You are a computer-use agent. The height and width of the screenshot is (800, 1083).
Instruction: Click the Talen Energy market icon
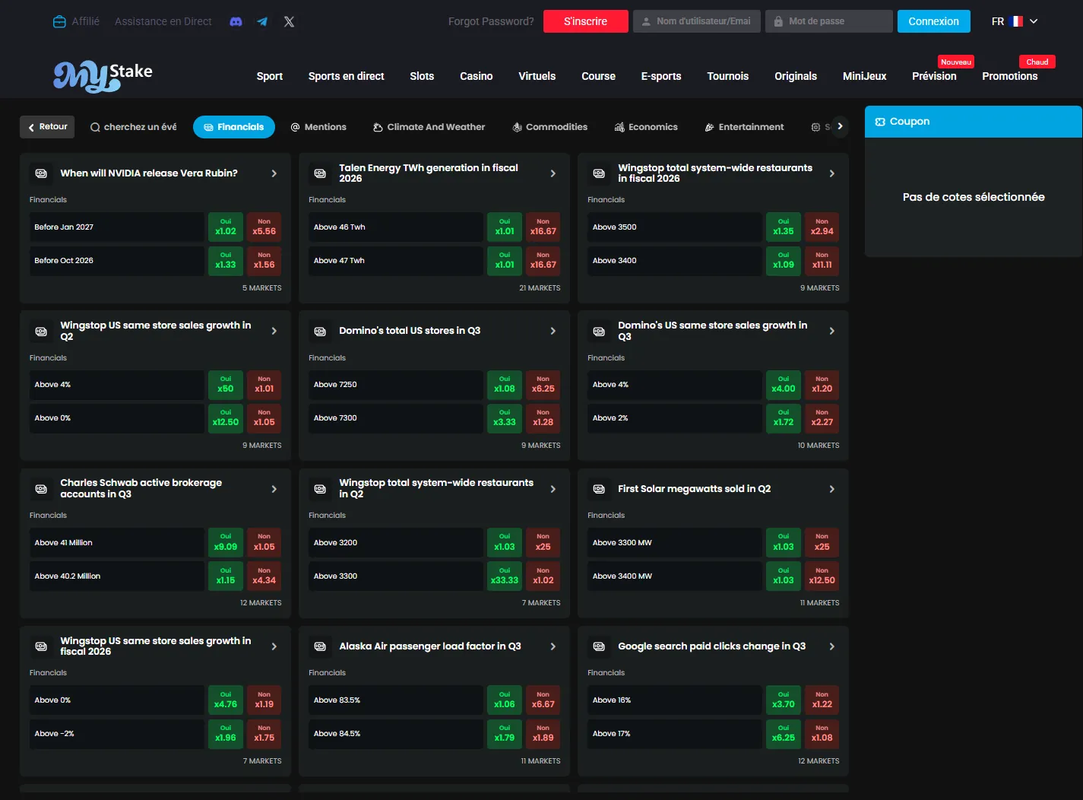pyautogui.click(x=320, y=173)
